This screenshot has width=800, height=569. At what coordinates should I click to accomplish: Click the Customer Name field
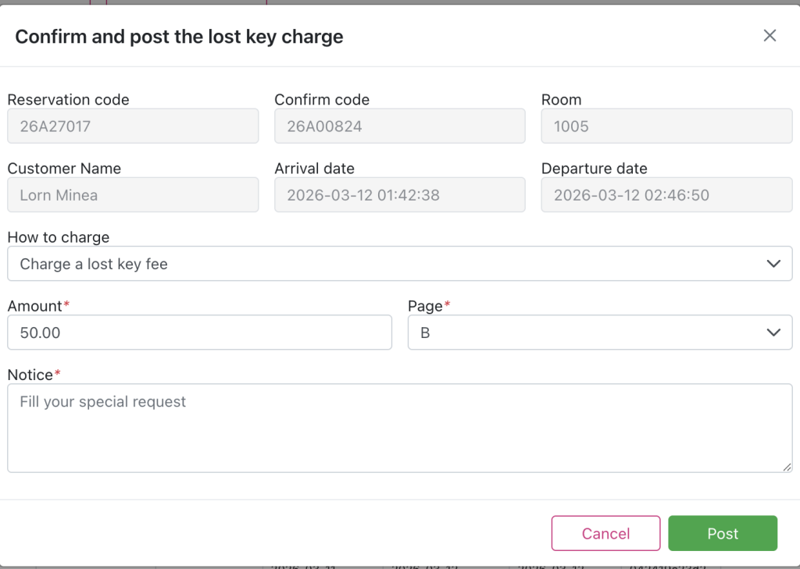[x=133, y=195]
